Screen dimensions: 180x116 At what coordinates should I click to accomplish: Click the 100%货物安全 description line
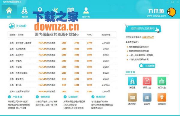(x=70, y=105)
